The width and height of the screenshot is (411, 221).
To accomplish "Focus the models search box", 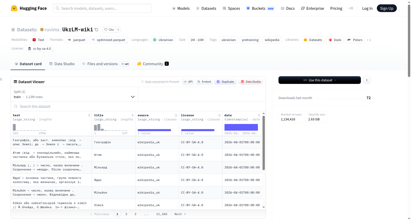I will pyautogui.click(x=102, y=8).
